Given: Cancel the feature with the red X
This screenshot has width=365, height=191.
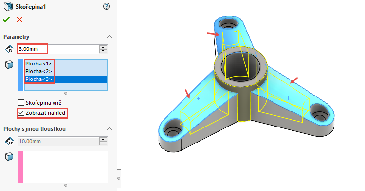Looking at the screenshot, I should 20,20.
